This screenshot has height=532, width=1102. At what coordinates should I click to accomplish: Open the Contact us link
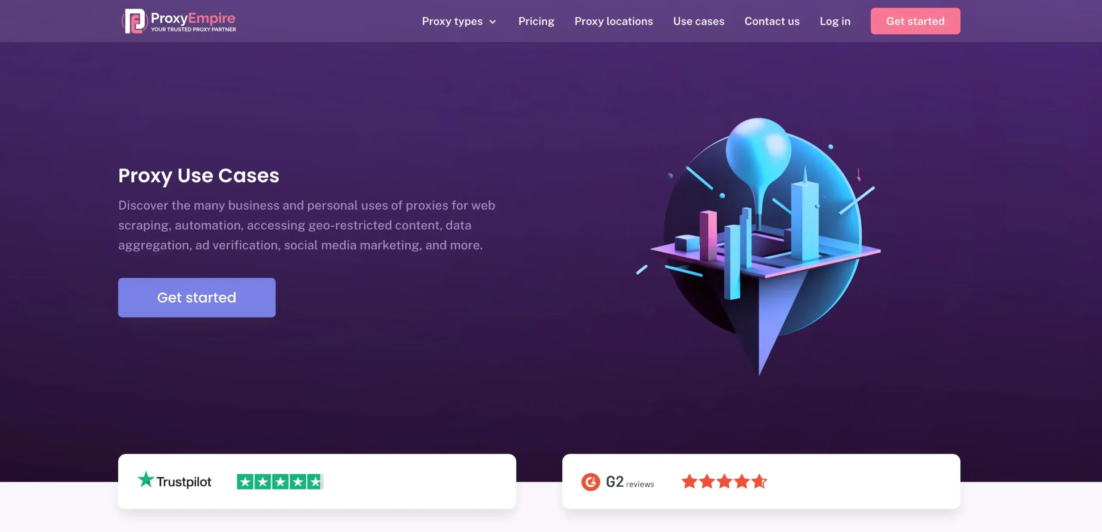(x=772, y=21)
